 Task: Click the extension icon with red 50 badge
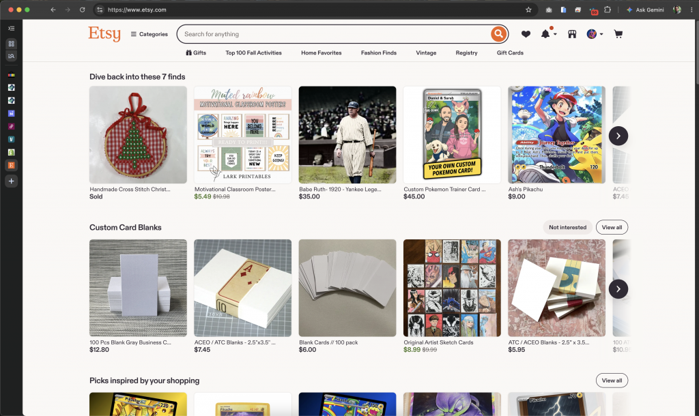(x=593, y=10)
